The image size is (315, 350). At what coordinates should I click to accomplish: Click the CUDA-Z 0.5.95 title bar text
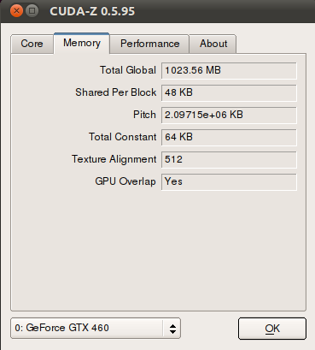tap(92, 11)
